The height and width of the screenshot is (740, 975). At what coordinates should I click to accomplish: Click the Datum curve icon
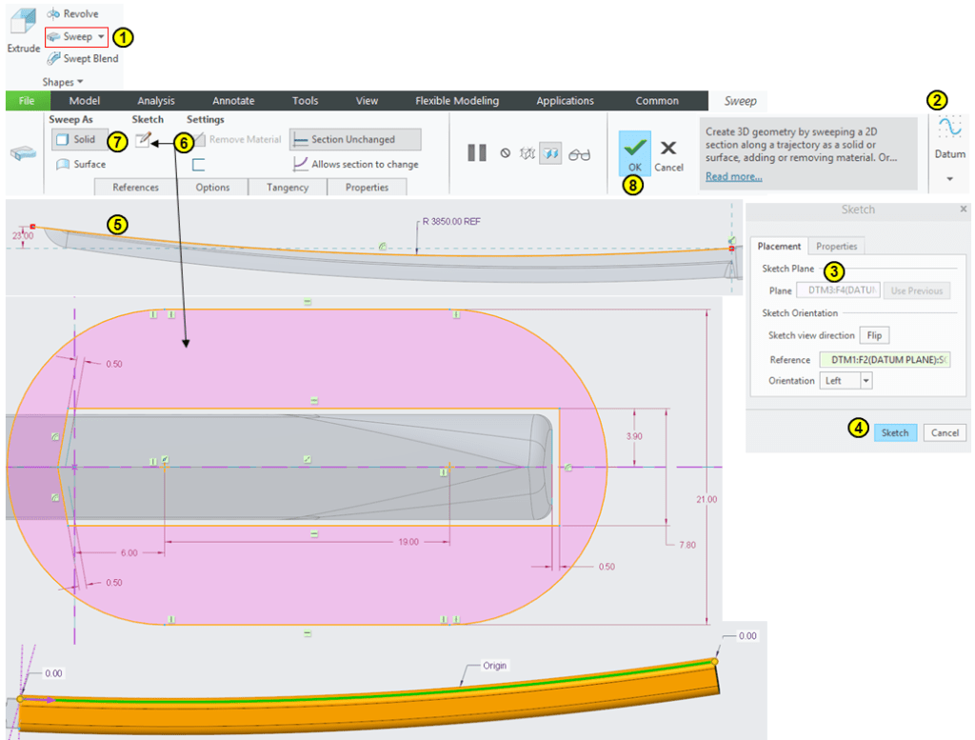949,129
